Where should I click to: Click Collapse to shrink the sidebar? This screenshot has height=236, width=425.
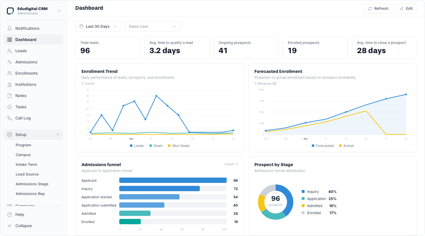click(x=34, y=226)
